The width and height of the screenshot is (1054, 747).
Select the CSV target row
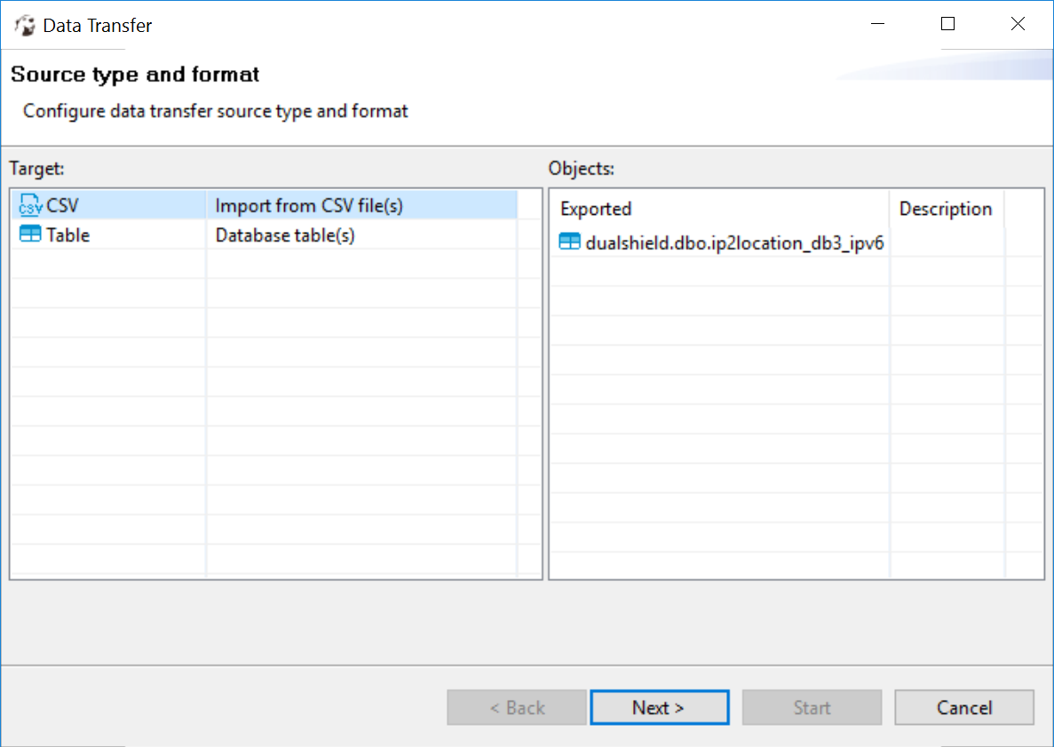265,205
